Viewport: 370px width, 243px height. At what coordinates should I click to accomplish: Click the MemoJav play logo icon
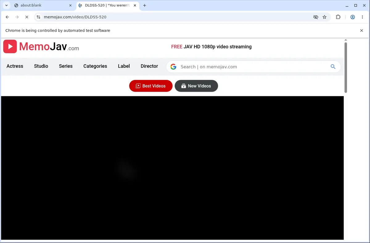pos(10,46)
